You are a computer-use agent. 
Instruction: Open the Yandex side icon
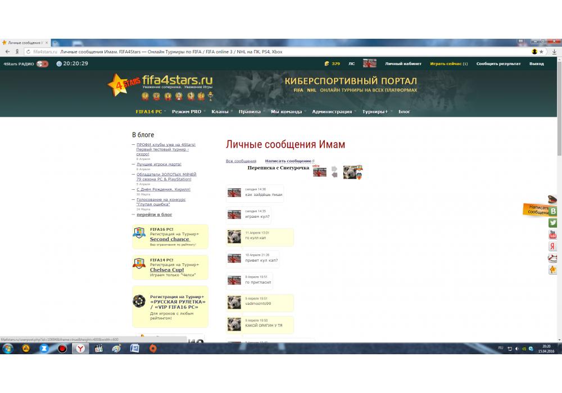[x=553, y=246]
